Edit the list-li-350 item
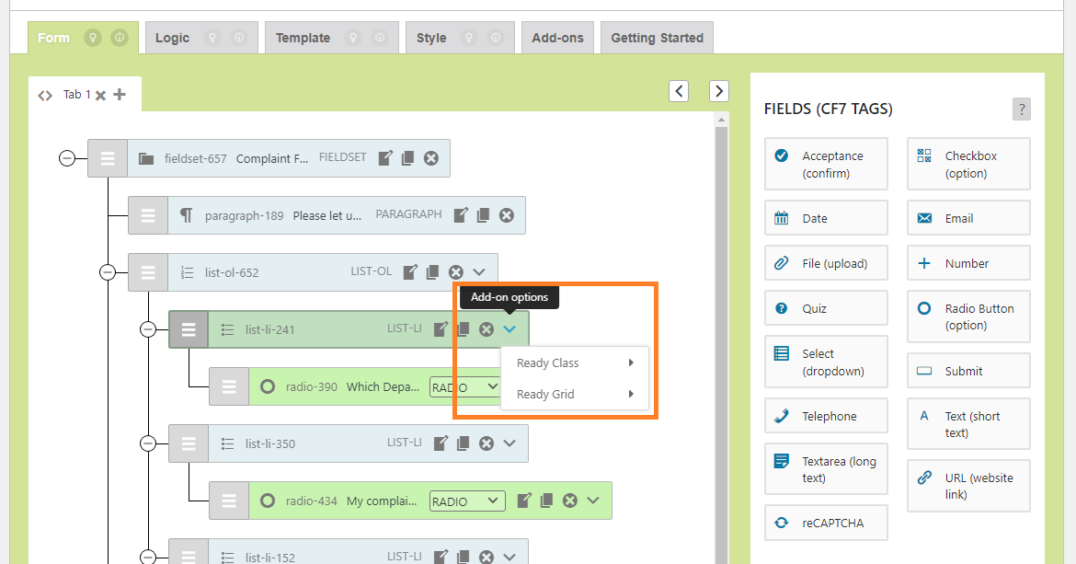1076x564 pixels. 441,443
